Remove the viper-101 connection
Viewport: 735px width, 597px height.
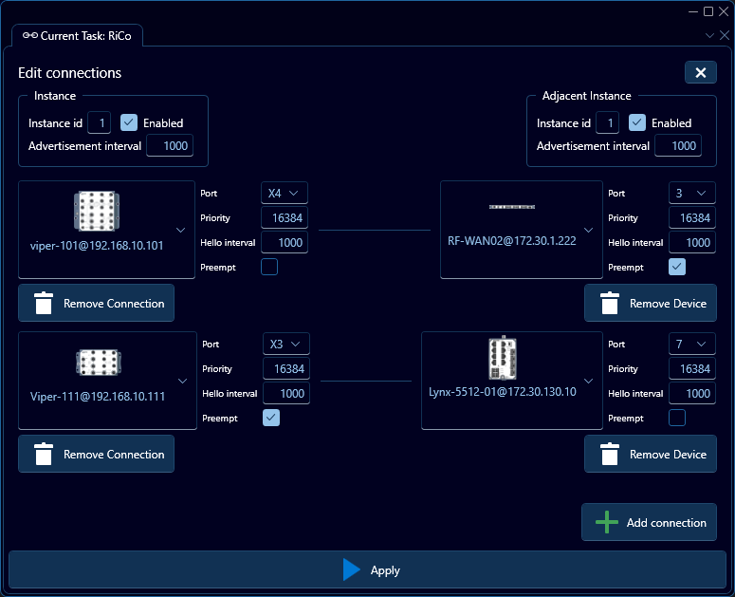pyautogui.click(x=96, y=303)
